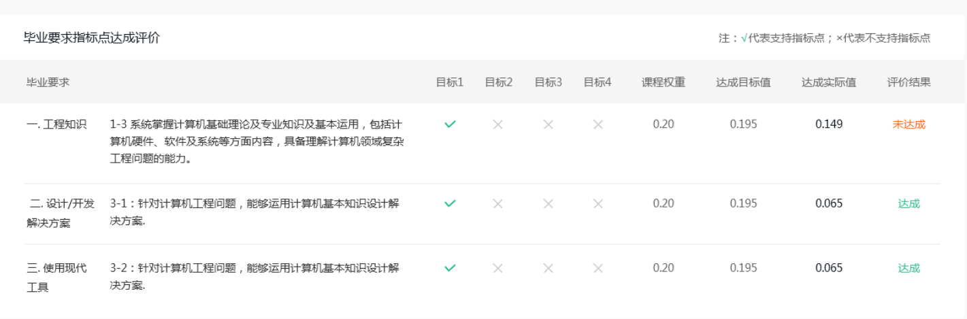Image resolution: width=967 pixels, height=319 pixels.
Task: Click 目标3 cross in 使用现代工具 row
Action: (548, 268)
